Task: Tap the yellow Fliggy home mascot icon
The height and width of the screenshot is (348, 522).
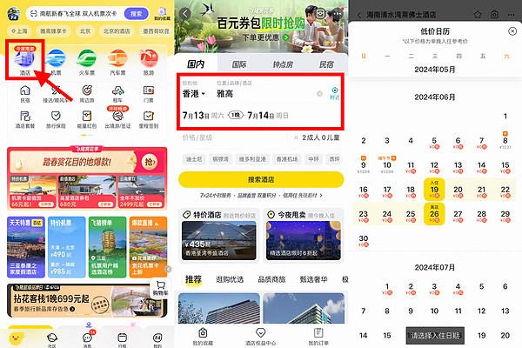Action: [x=16, y=338]
